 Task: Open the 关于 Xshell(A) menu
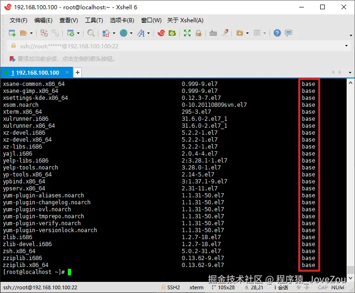click(x=185, y=20)
